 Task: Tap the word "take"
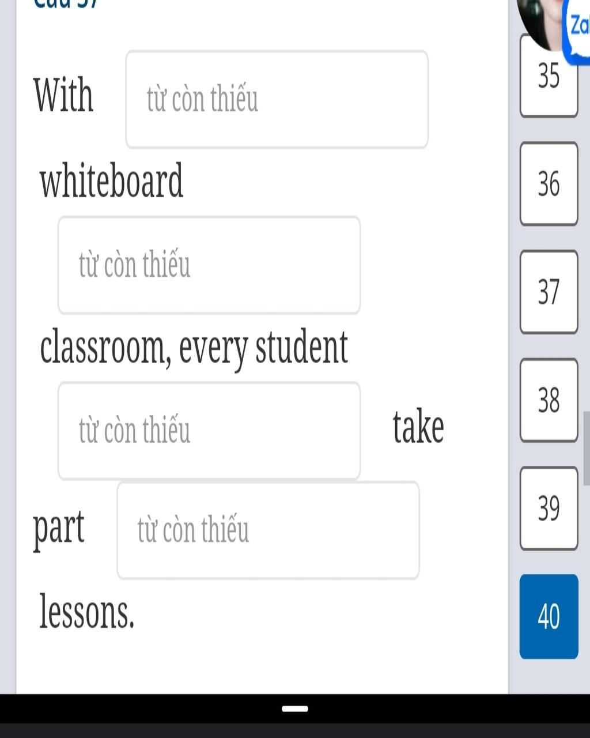[x=418, y=428]
